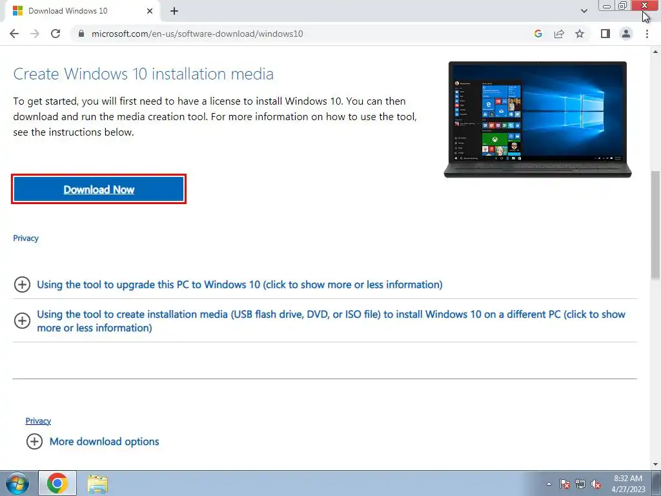
Task: Click the scrollbar down arrow
Action: [656, 464]
